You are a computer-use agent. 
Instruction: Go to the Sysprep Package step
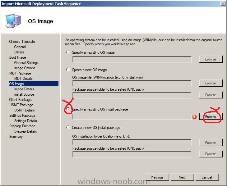(x=22, y=126)
